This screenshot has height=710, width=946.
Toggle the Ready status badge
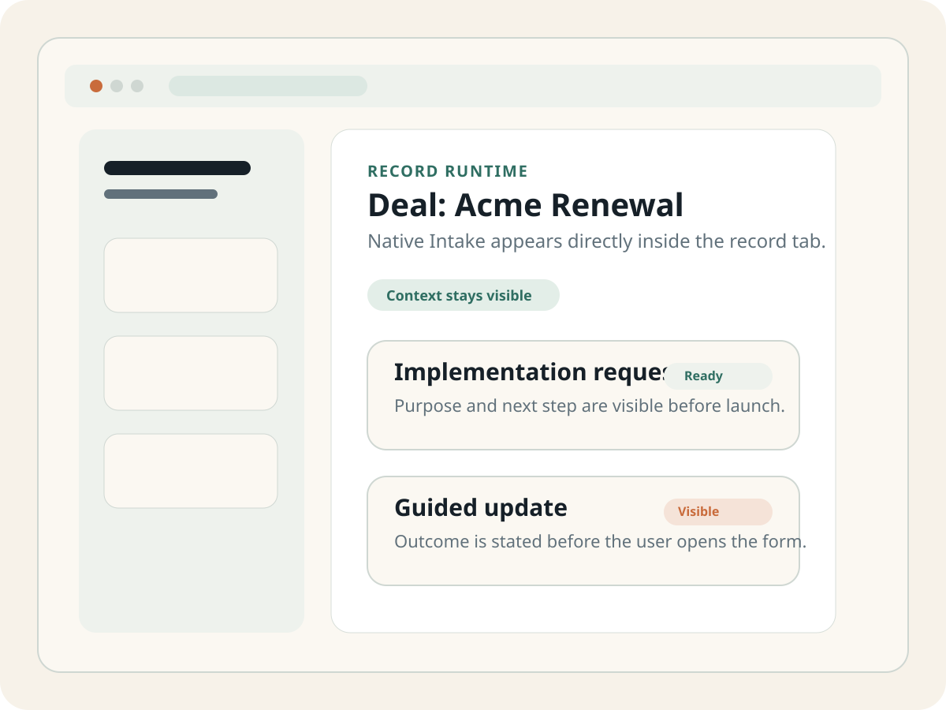pos(718,376)
